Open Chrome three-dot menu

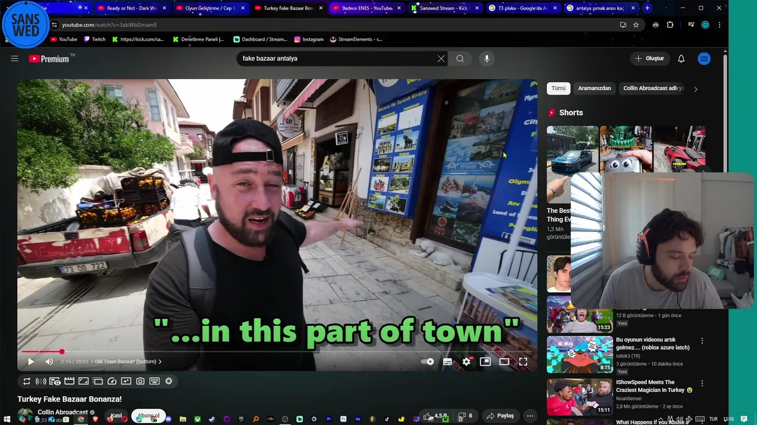[x=719, y=25]
